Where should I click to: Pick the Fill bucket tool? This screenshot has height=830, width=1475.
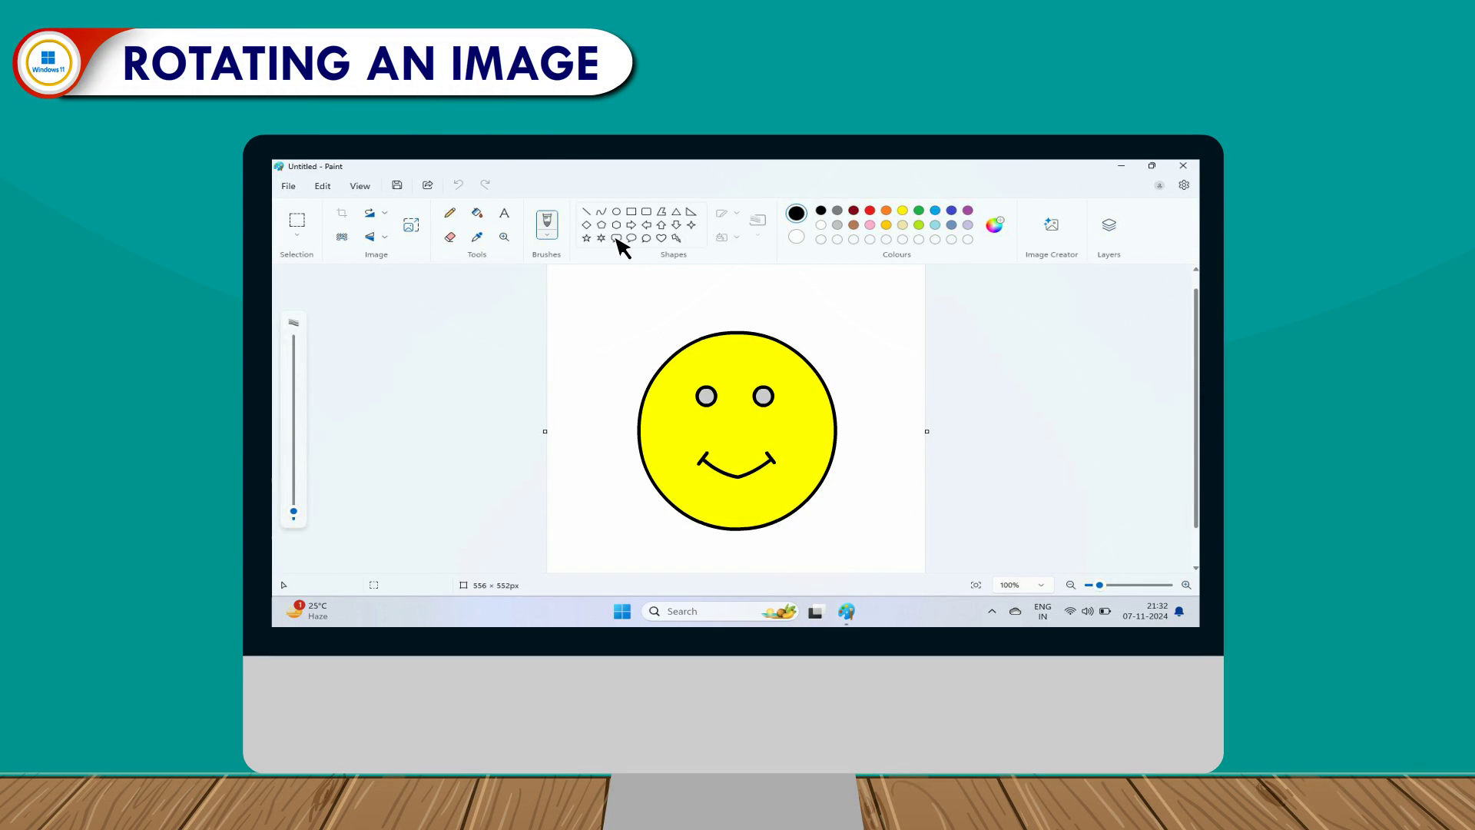477,213
